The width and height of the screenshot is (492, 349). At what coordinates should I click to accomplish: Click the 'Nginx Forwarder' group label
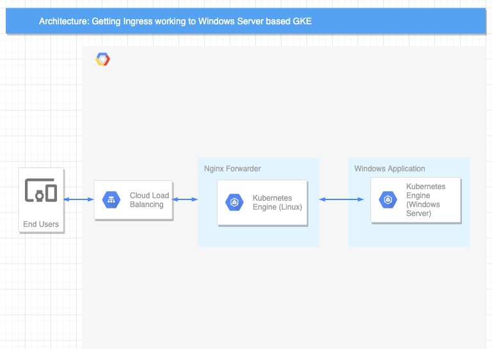pos(232,169)
